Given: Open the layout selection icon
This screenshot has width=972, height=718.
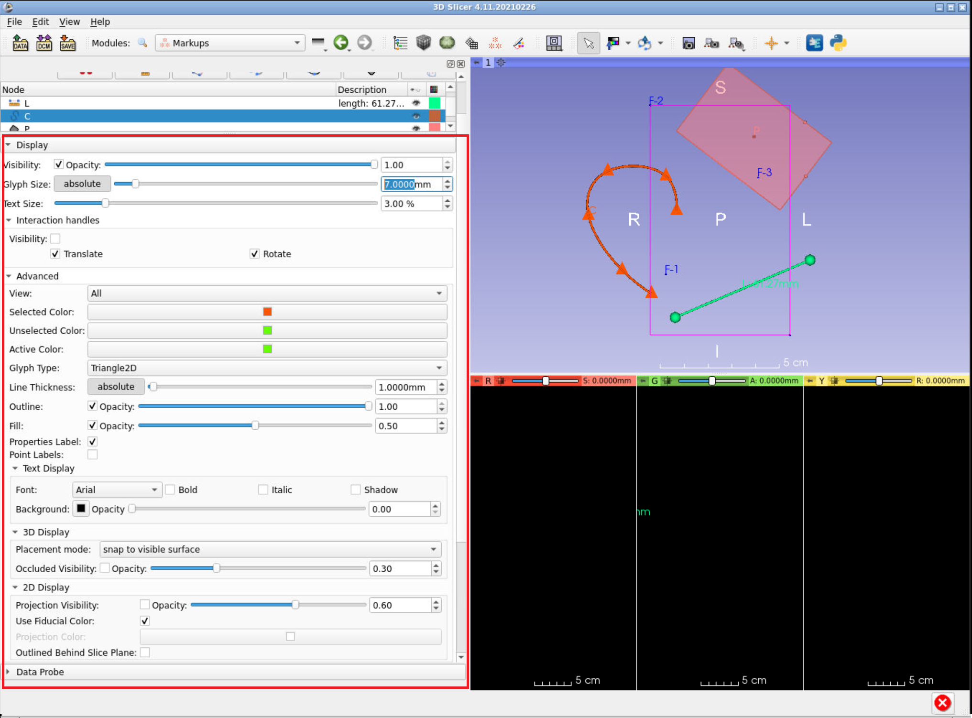Looking at the screenshot, I should 554,43.
